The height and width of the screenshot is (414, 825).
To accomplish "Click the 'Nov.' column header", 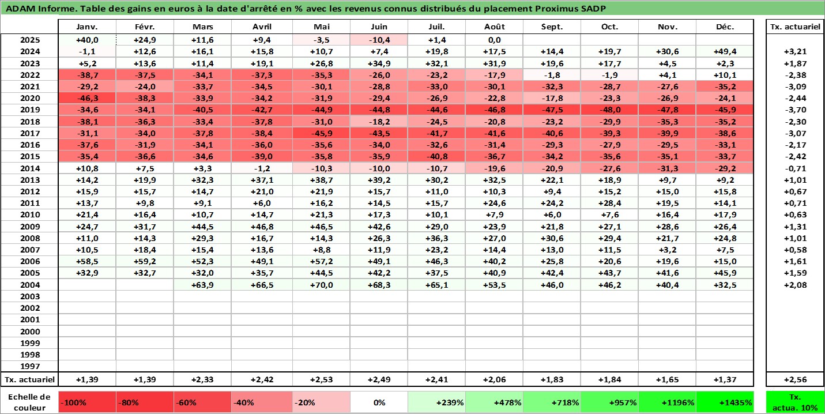I will 668,27.
